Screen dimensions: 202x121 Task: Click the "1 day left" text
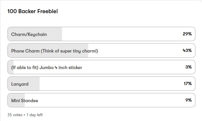tap(34, 115)
